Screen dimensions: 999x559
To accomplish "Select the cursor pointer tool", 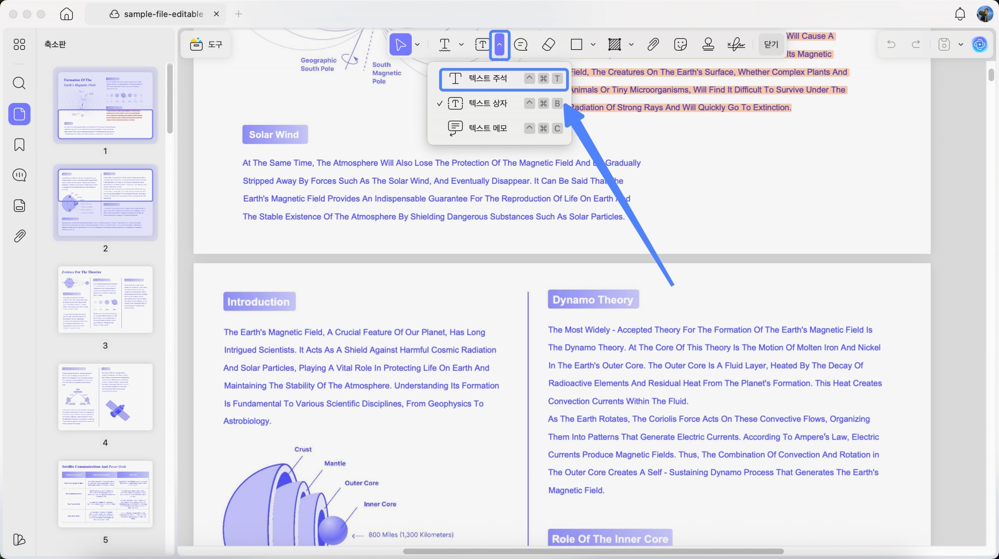I will click(400, 44).
